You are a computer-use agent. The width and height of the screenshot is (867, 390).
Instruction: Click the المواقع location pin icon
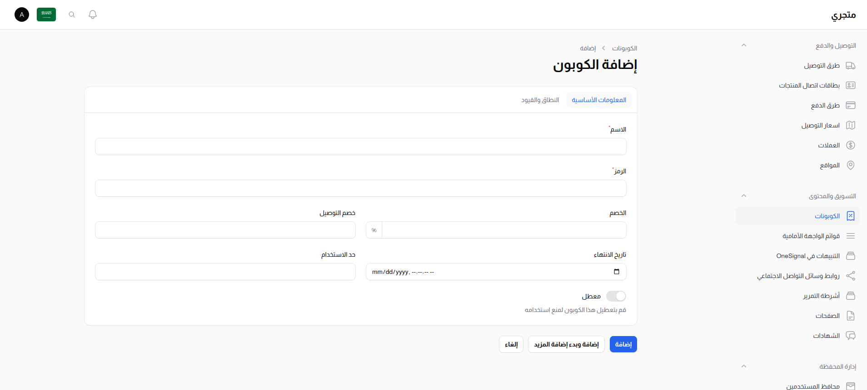click(851, 165)
